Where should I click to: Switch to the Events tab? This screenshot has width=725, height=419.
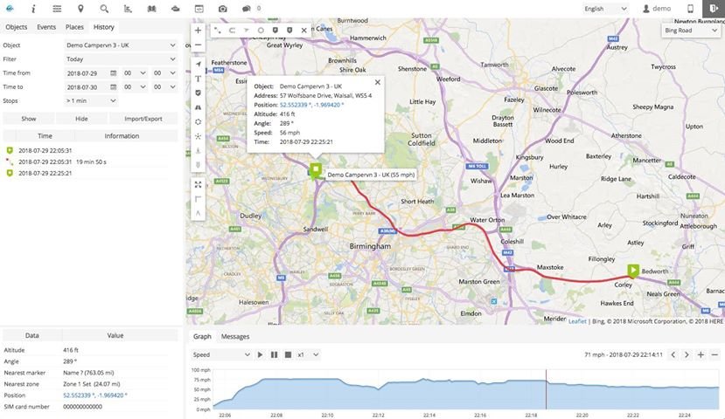[x=46, y=27]
